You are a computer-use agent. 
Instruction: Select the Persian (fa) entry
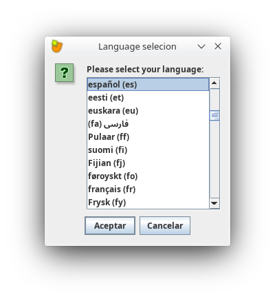point(148,124)
